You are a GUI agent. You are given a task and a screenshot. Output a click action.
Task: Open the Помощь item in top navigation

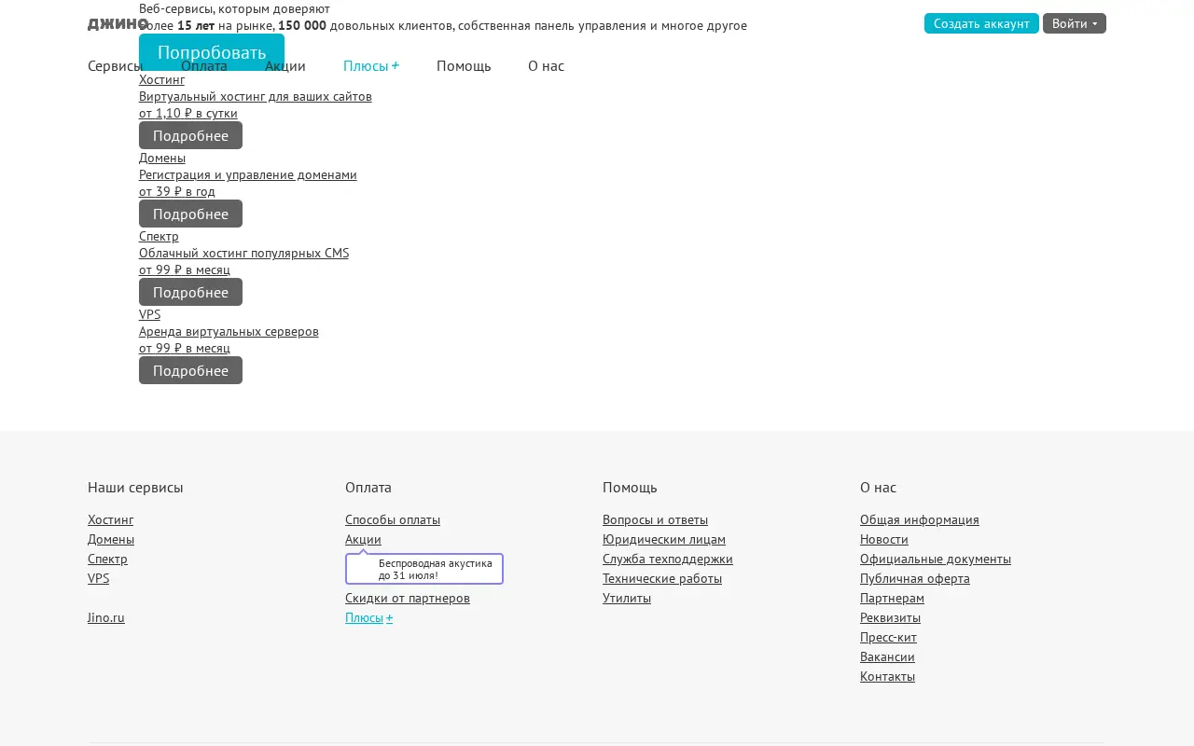click(x=464, y=66)
